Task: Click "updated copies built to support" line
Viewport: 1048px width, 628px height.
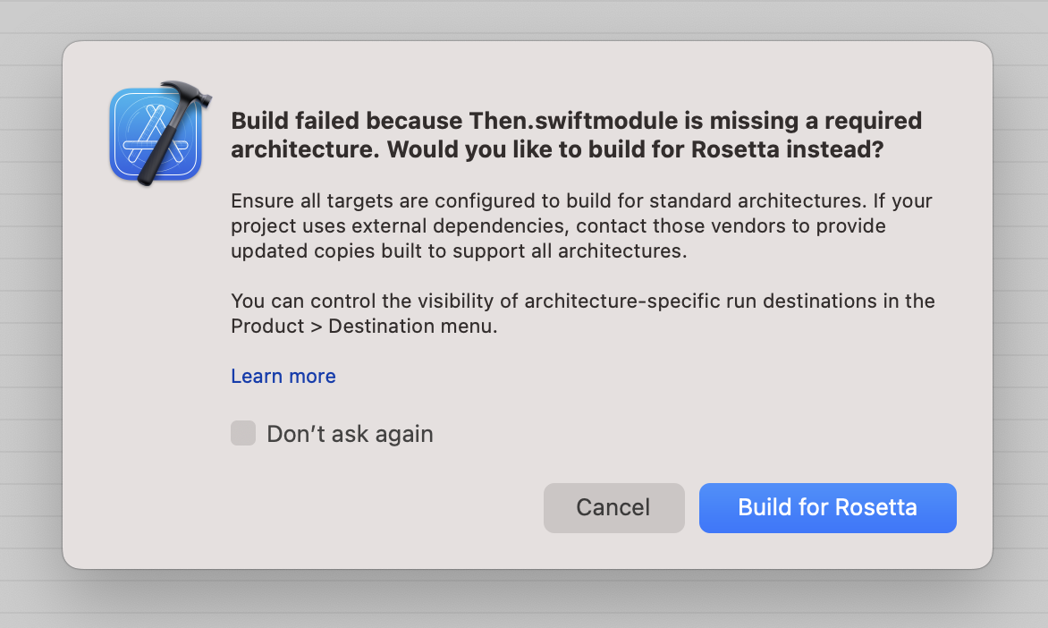Action: tap(376, 251)
